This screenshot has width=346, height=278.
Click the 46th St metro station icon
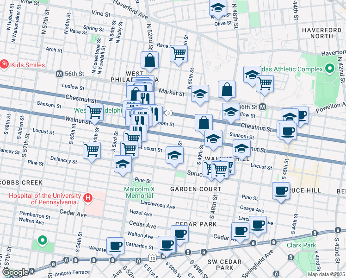tap(262, 107)
